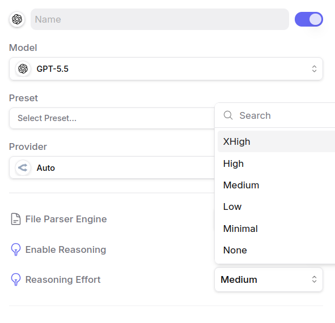Pick None in the reasoning effort list
The width and height of the screenshot is (335, 323).
[x=276, y=250]
